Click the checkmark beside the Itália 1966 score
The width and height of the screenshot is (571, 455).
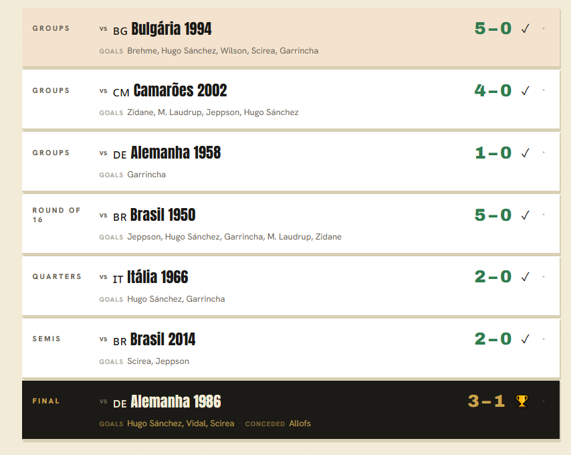pos(525,277)
